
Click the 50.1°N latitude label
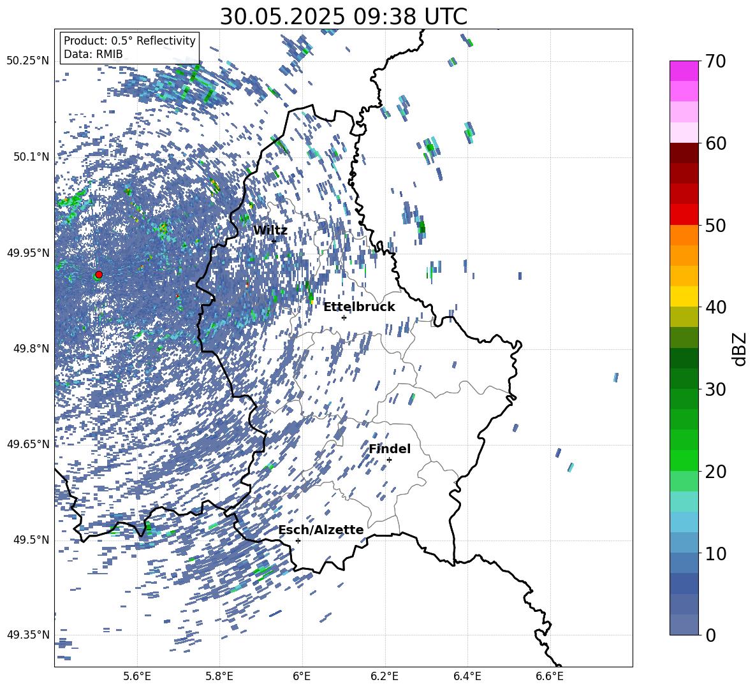pyautogui.click(x=31, y=157)
